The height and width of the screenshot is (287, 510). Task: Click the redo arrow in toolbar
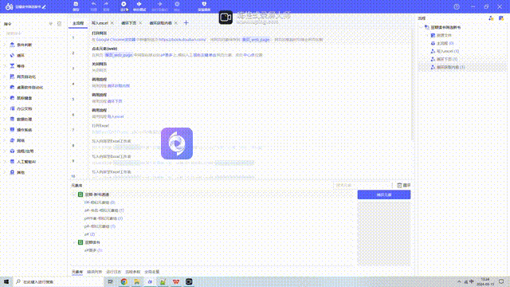coord(106,4)
